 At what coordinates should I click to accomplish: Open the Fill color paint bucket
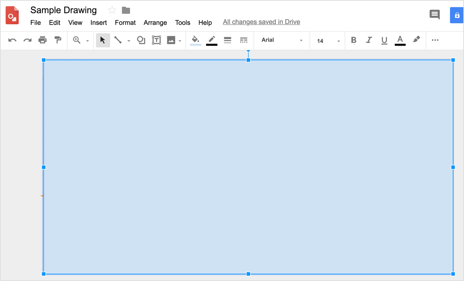[x=196, y=40]
